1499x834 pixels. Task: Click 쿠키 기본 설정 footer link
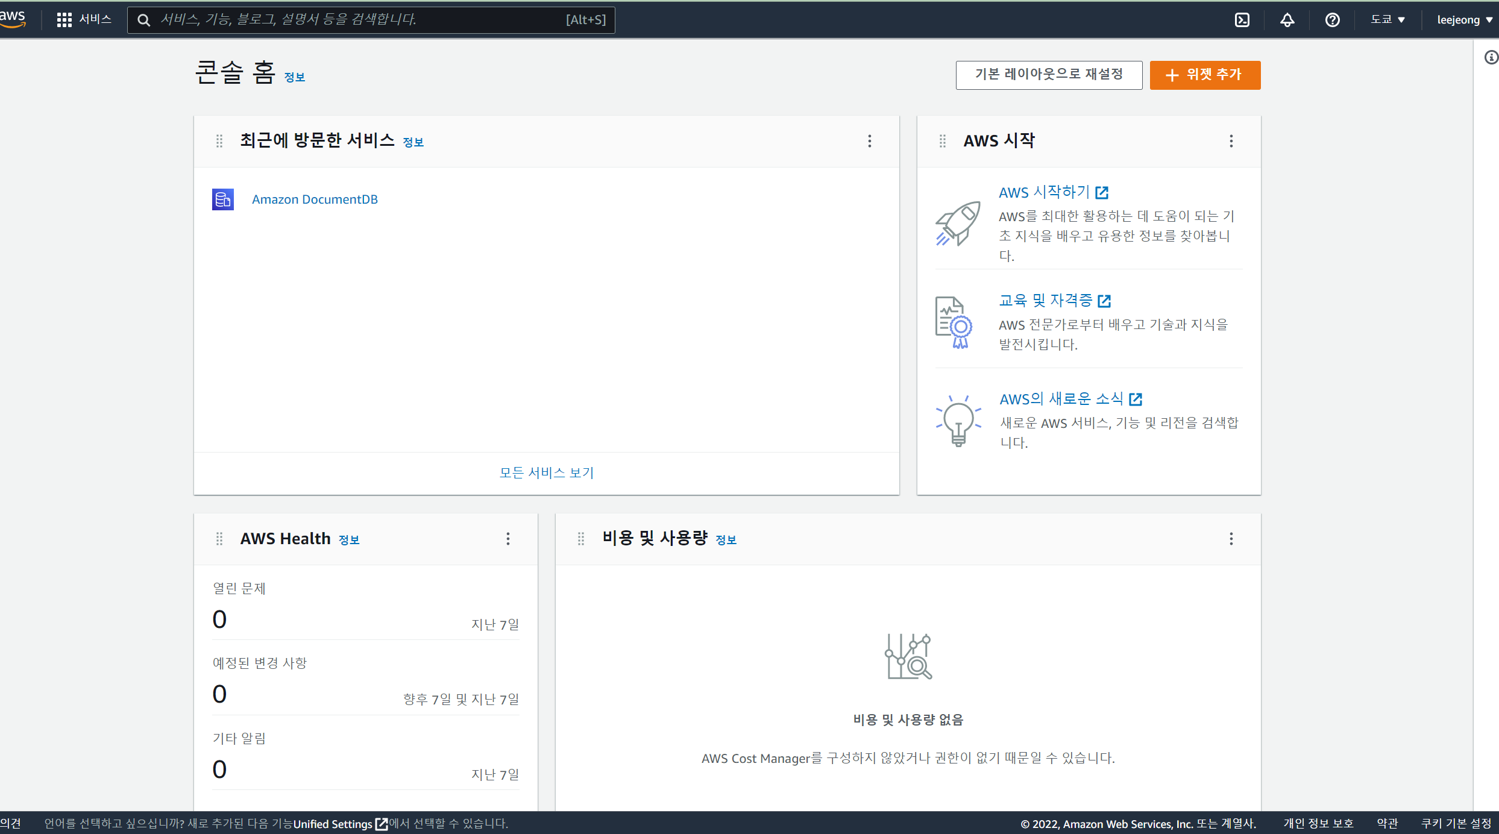coord(1456,824)
